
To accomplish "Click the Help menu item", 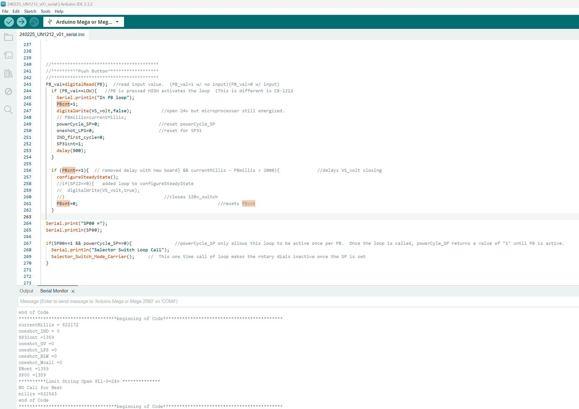I will tap(59, 11).
